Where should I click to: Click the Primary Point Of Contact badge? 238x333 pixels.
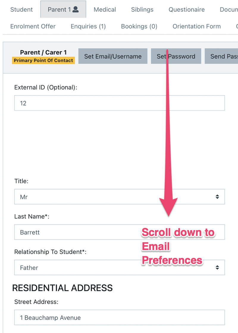click(43, 60)
